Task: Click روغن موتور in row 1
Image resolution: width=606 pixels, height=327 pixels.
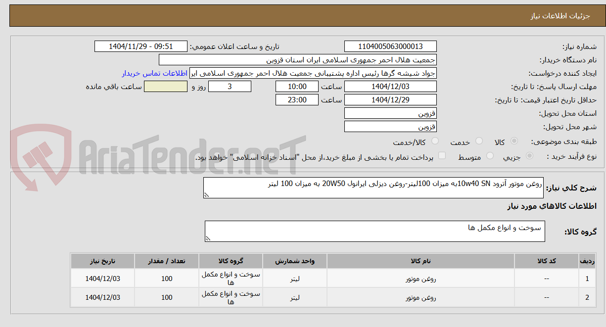Action: click(x=421, y=279)
